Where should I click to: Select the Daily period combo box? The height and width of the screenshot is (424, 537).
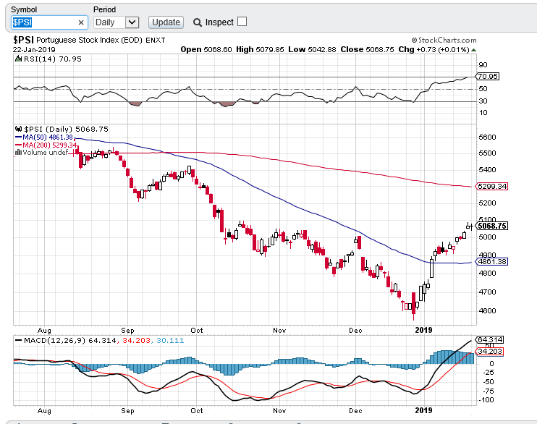[116, 22]
